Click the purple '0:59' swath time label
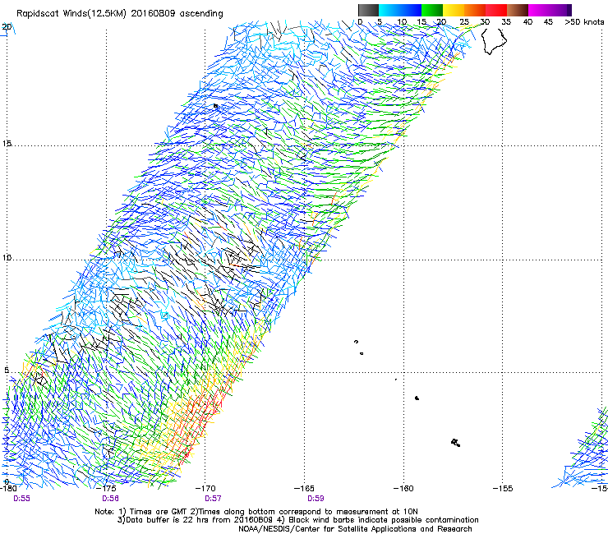Screen dimensions: 608x534 point(316,499)
